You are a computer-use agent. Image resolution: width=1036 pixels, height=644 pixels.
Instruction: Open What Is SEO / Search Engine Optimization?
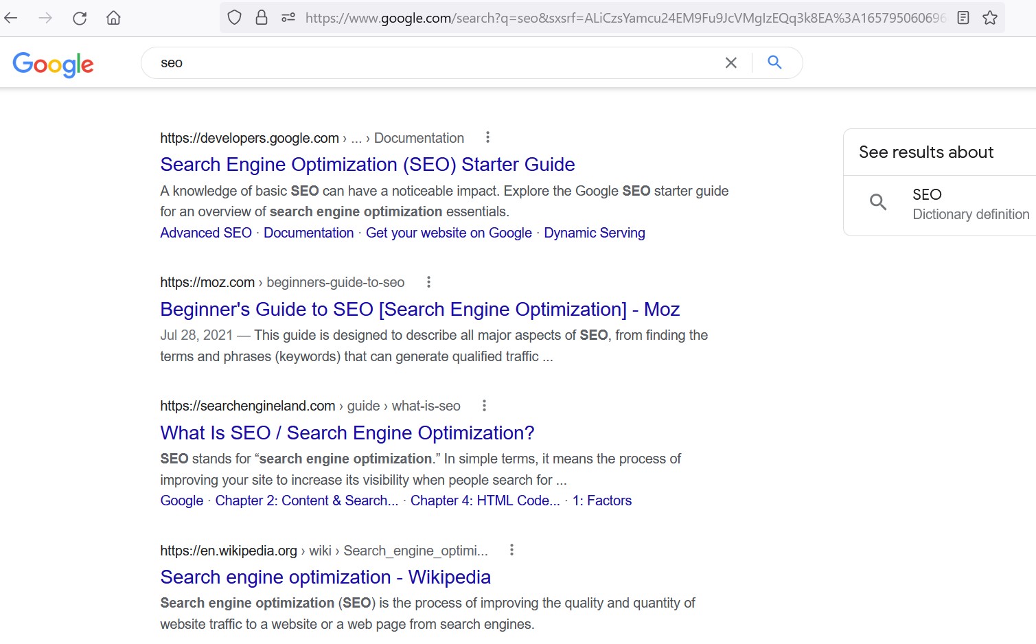click(347, 433)
